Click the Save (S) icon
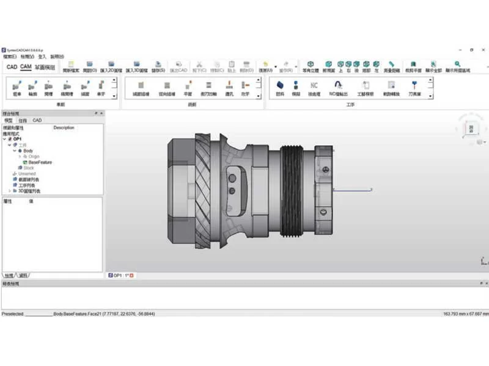Screen dimensions: 489x366 [x=158, y=64]
